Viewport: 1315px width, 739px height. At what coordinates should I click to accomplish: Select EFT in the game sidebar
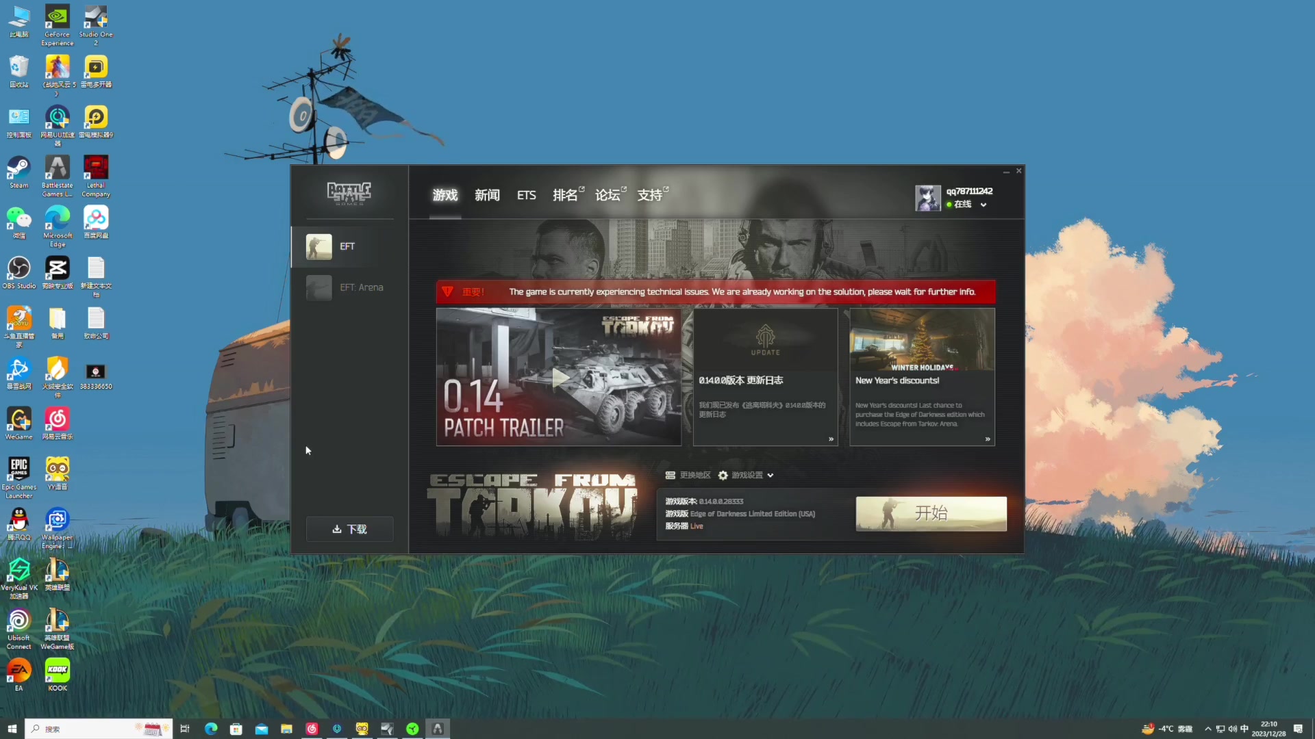(349, 246)
